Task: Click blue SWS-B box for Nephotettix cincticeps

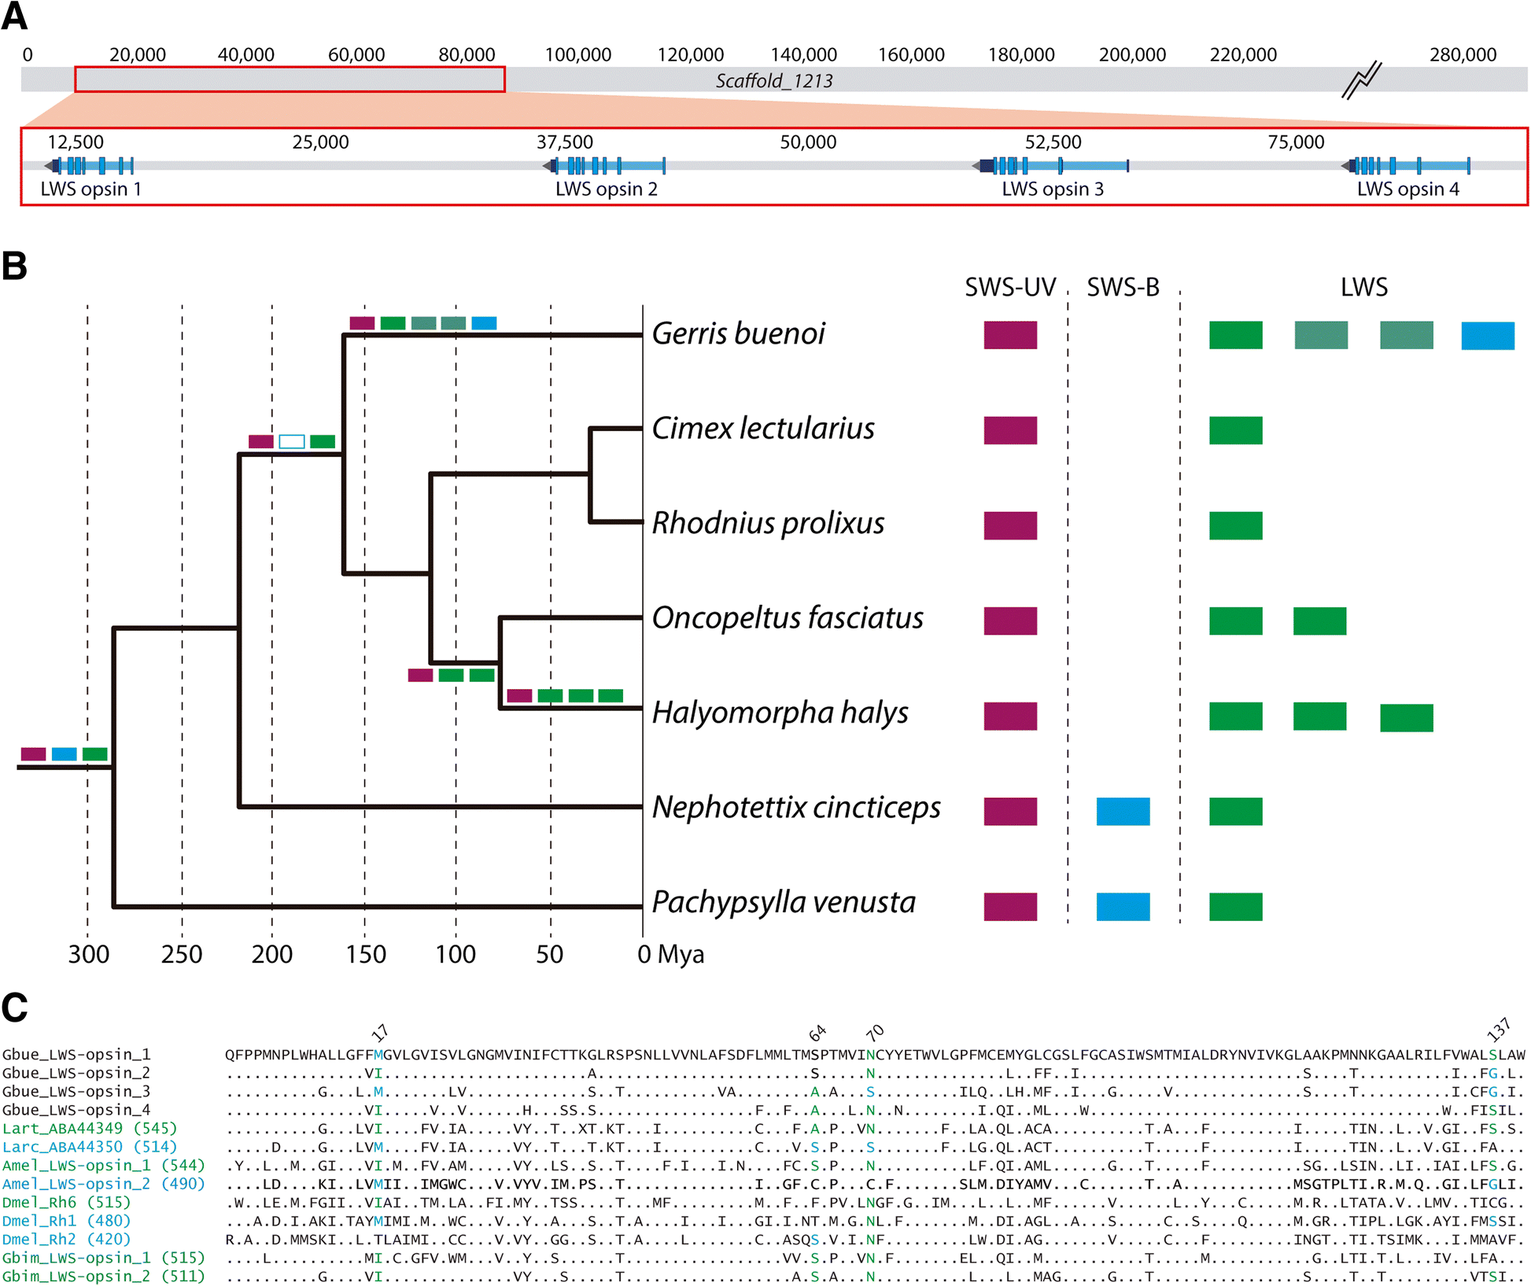Action: 1123,811
